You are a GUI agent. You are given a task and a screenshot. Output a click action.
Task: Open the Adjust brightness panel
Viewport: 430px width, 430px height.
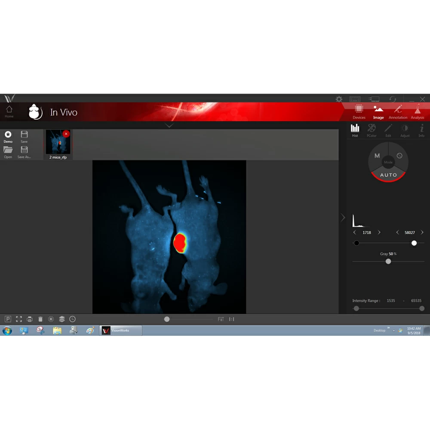[x=405, y=131]
